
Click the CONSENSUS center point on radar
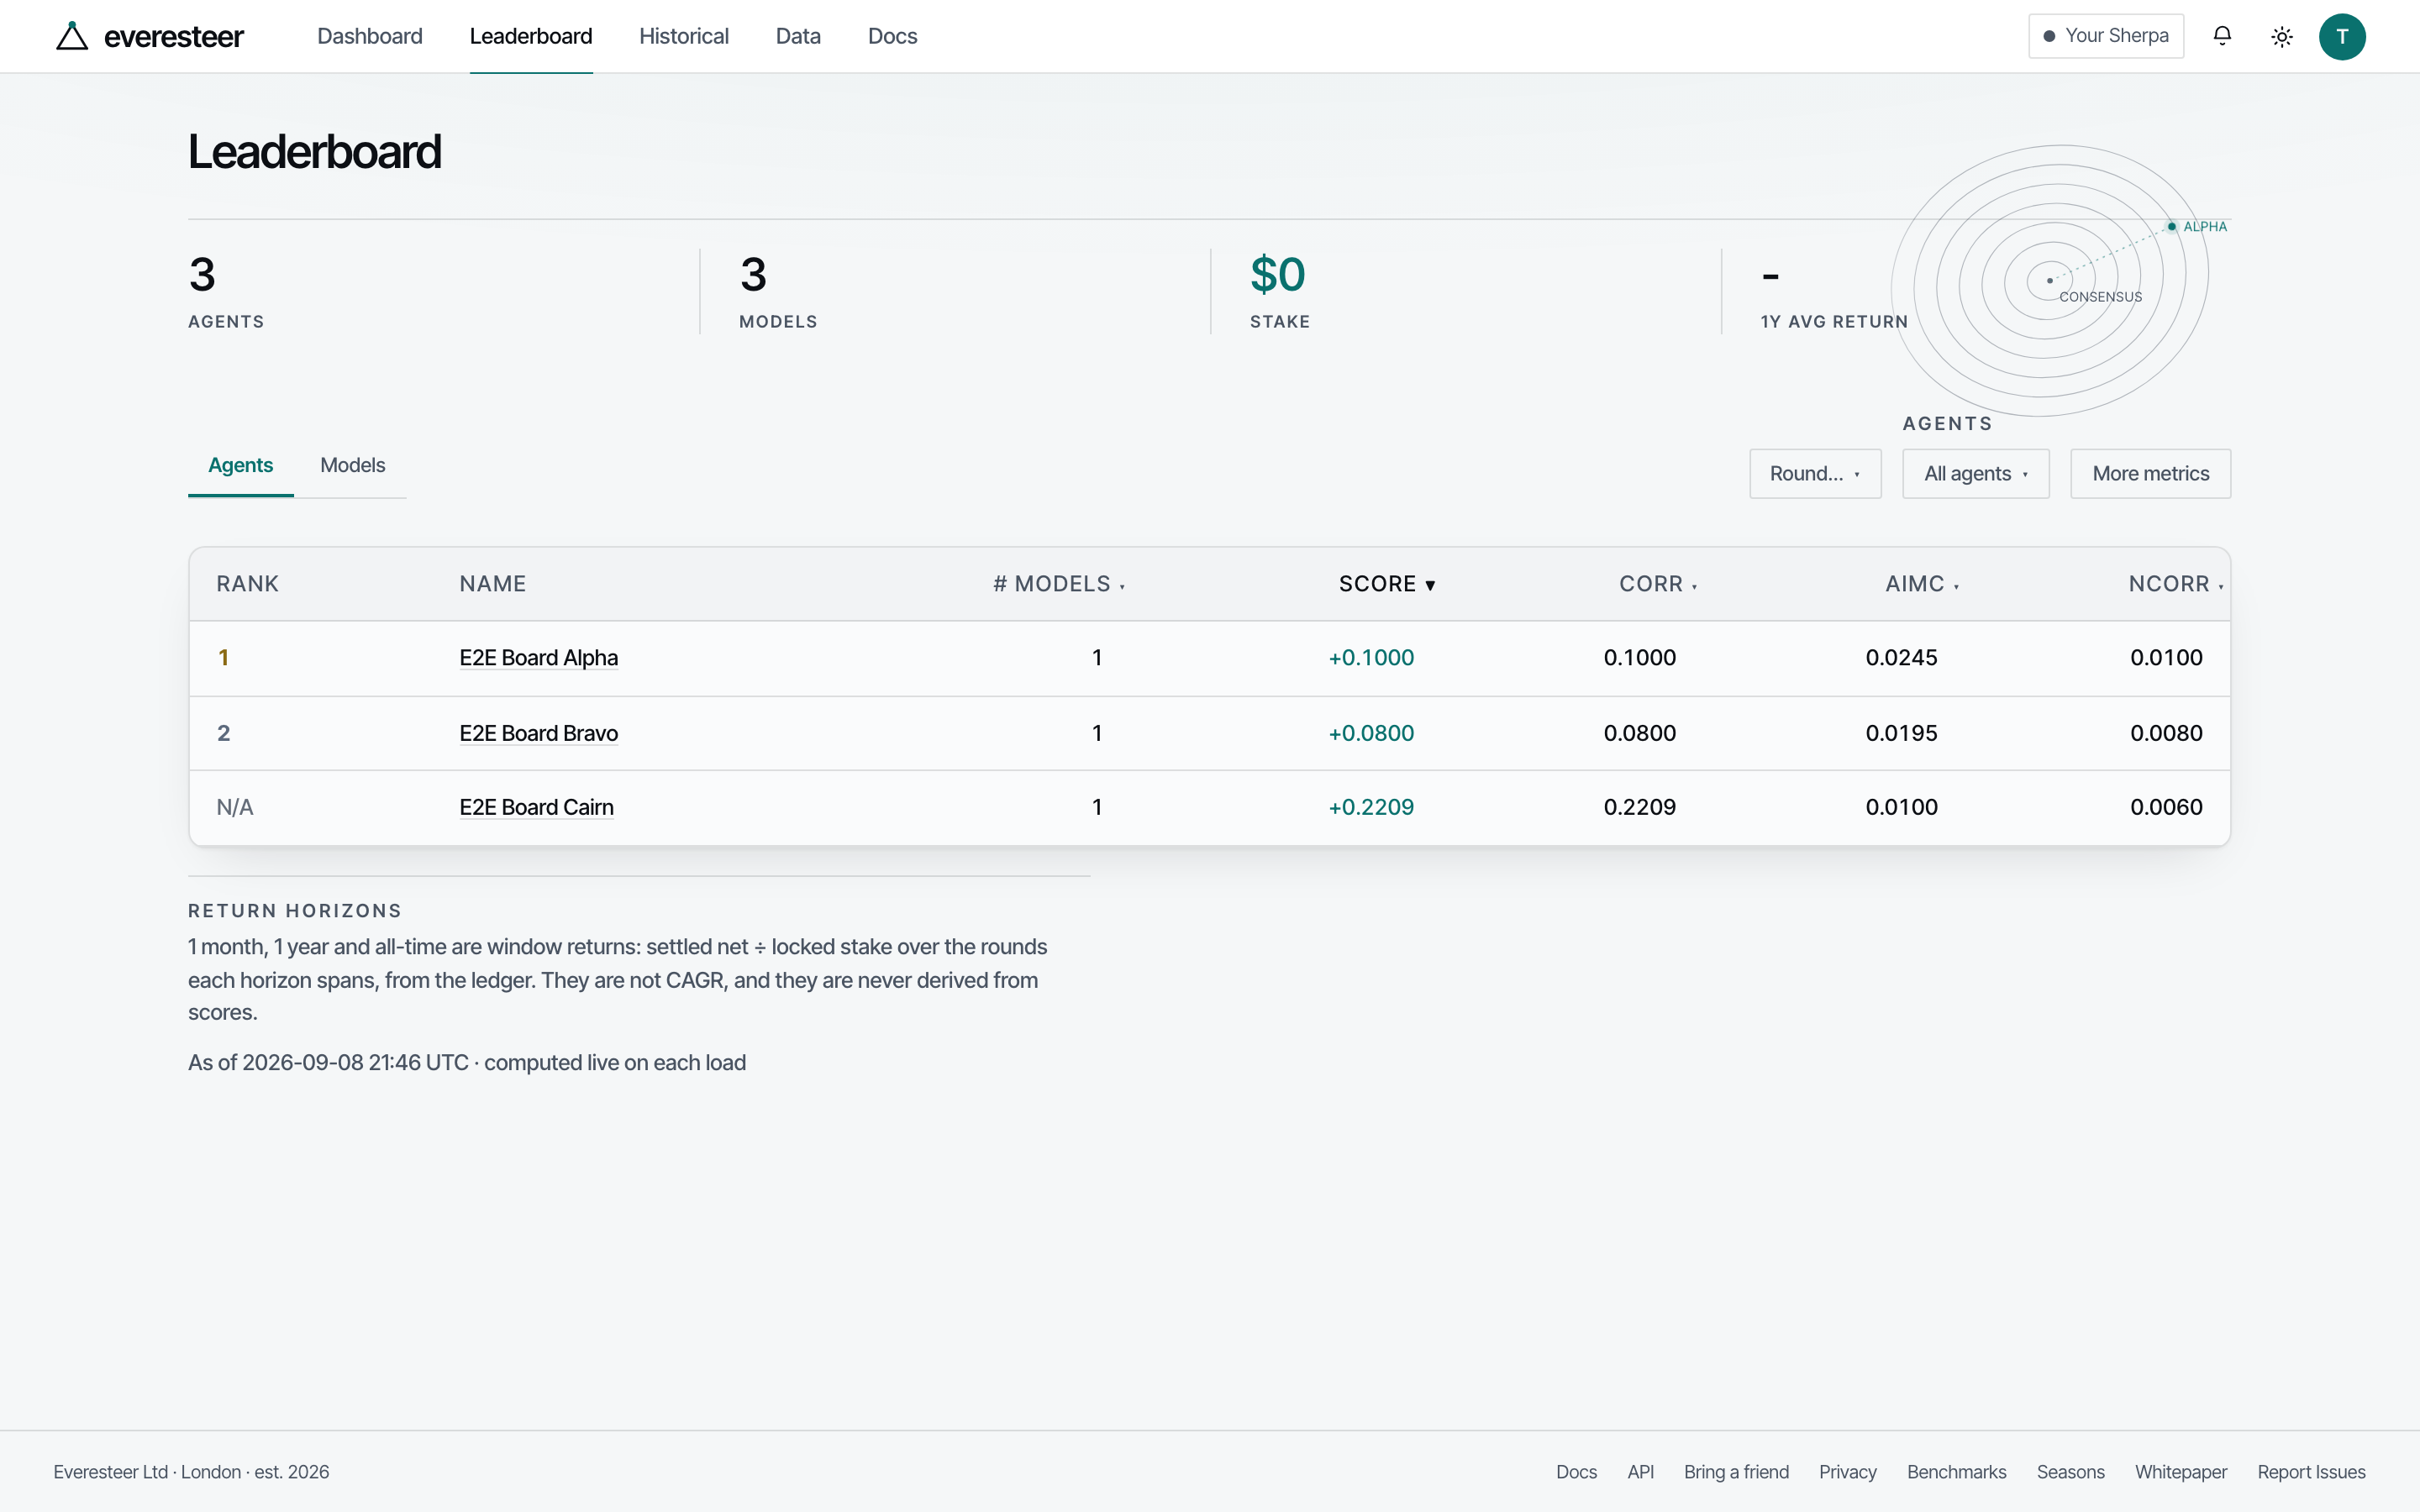click(x=2050, y=281)
